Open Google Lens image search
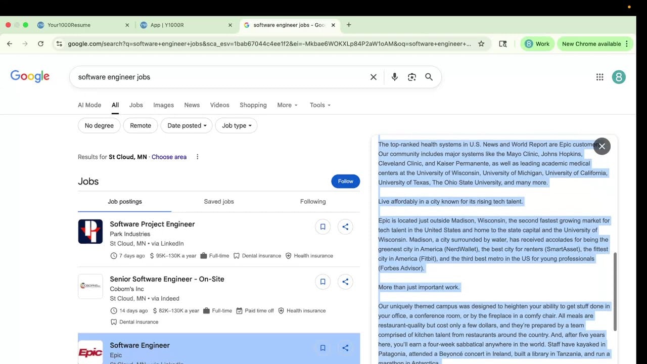This screenshot has width=647, height=364. tap(411, 77)
